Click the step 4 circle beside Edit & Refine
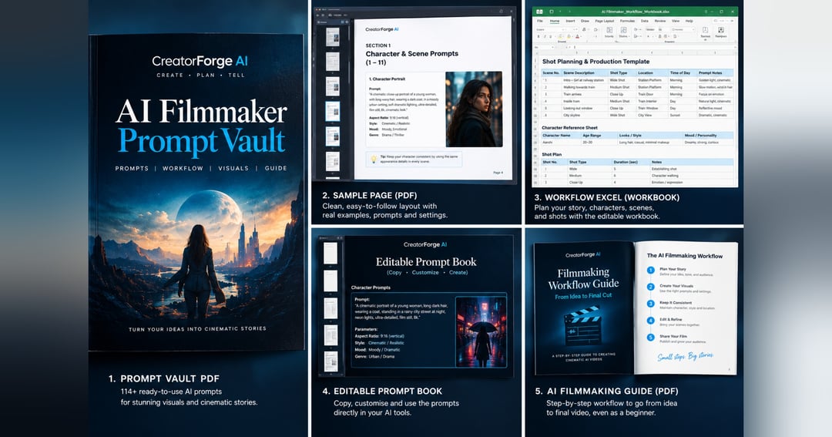Viewport: 832px width, 437px height. coord(650,321)
